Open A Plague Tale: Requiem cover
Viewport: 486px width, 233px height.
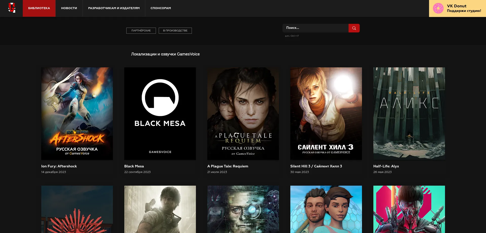point(243,113)
